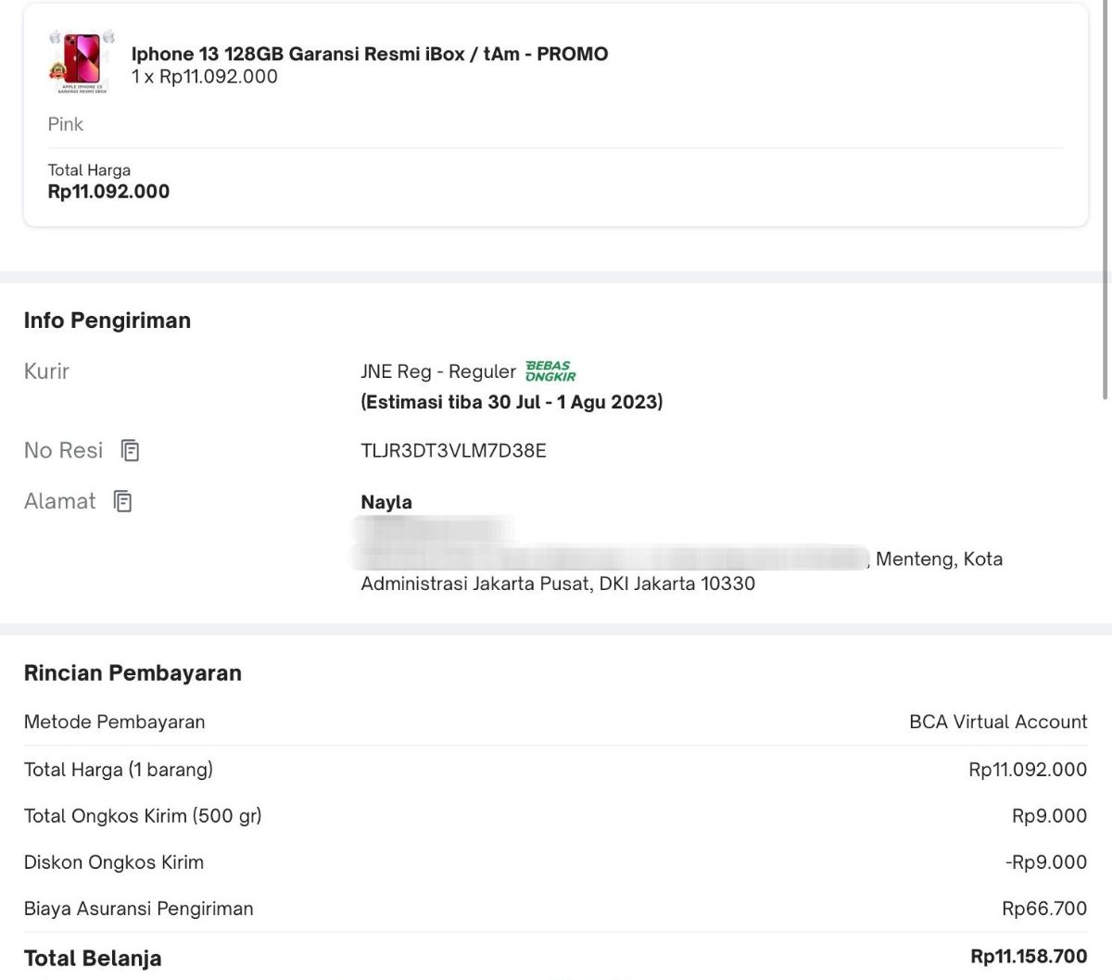Image resolution: width=1112 pixels, height=980 pixels.
Task: Click the Info Pengiriman heading
Action: coord(107,320)
